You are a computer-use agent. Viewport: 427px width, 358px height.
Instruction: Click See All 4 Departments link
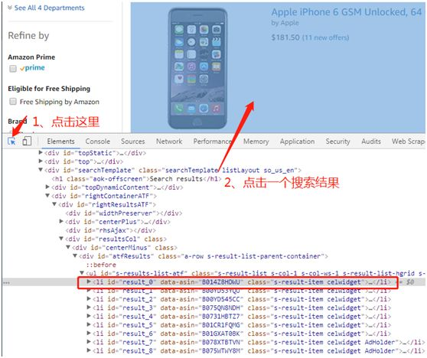tap(49, 8)
